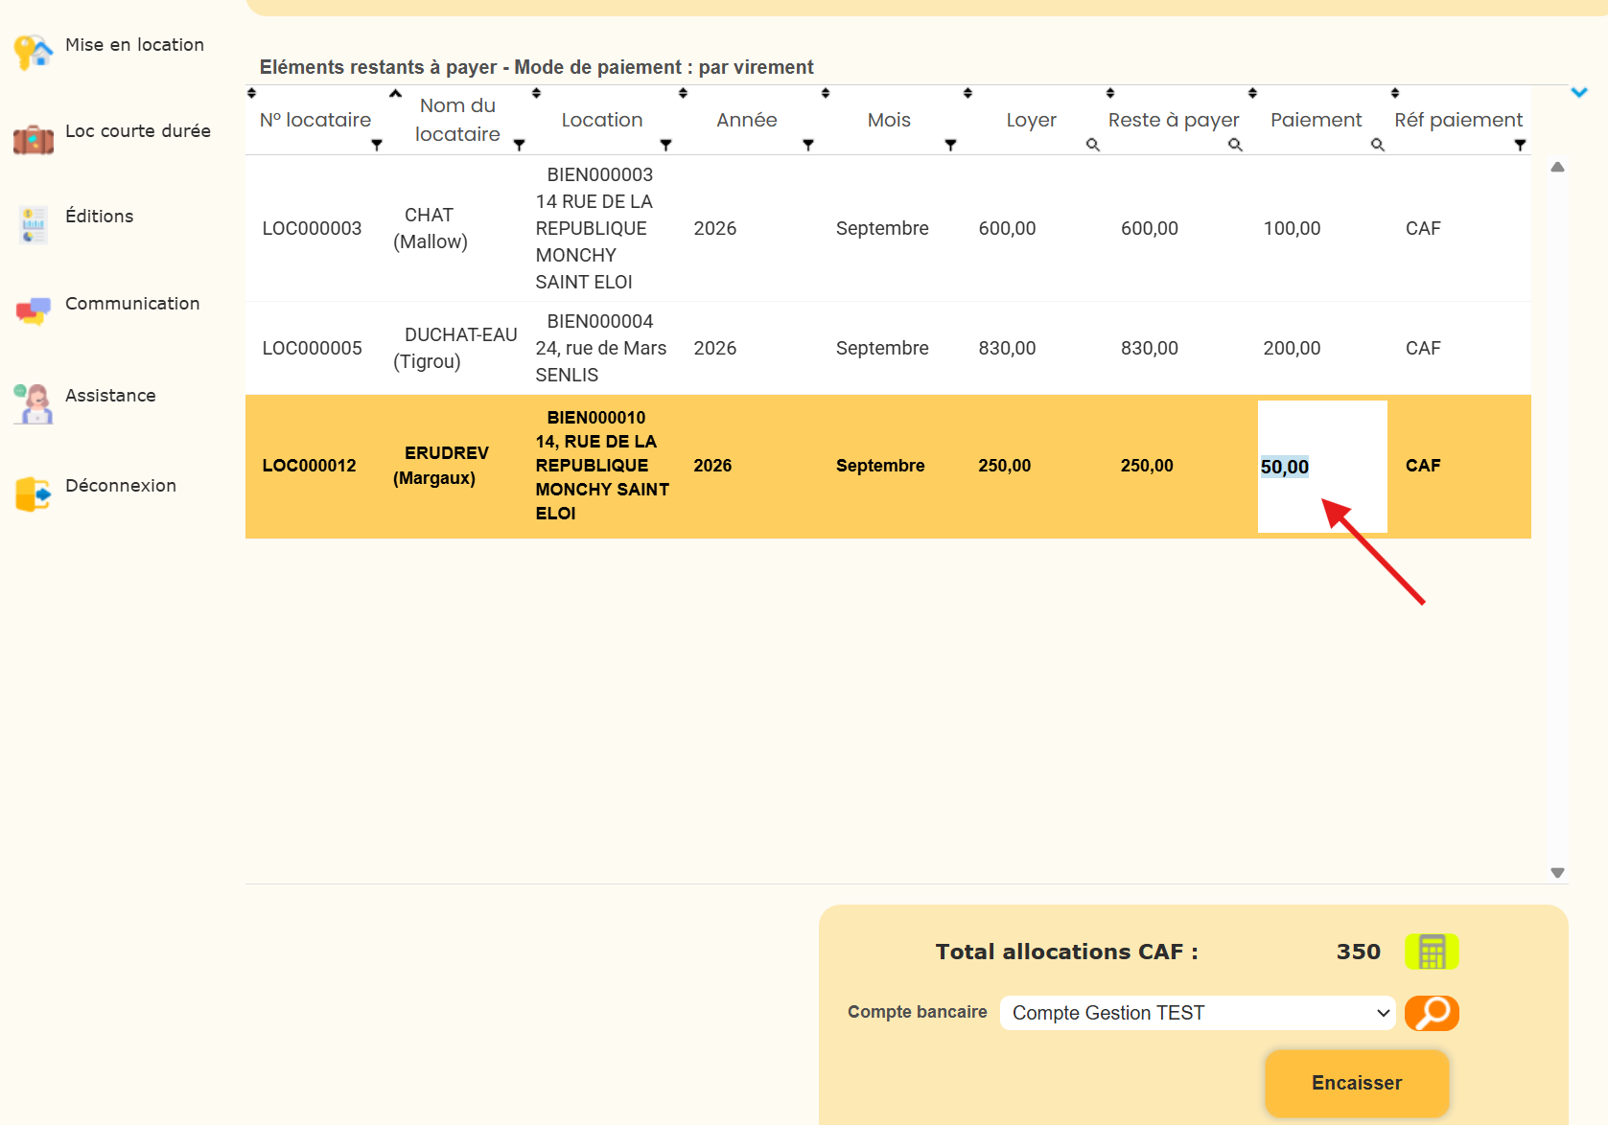The image size is (1608, 1125).
Task: Click payment 100,00 in CHAT row
Action: [1292, 228]
